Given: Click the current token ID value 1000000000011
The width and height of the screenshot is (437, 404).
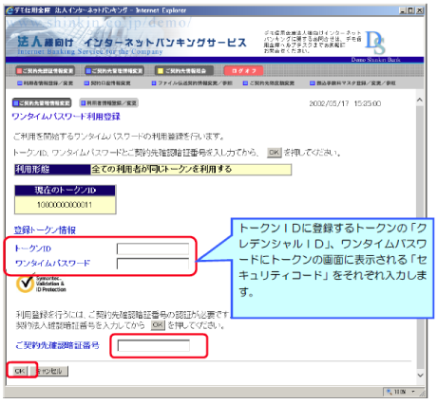Looking at the screenshot, I should pos(65,205).
